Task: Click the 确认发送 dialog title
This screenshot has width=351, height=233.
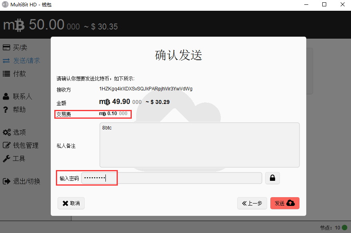Action: click(178, 55)
